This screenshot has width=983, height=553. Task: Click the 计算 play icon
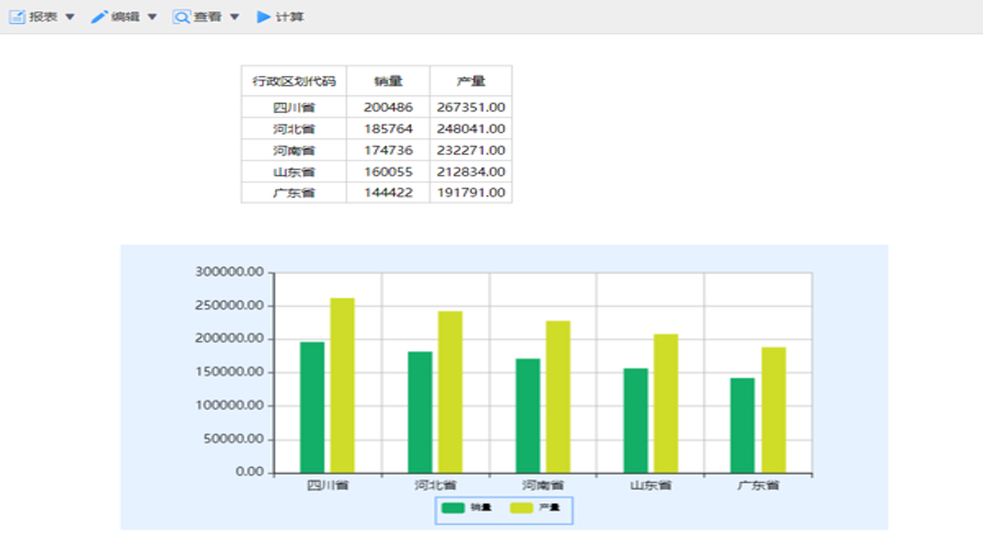click(x=264, y=17)
